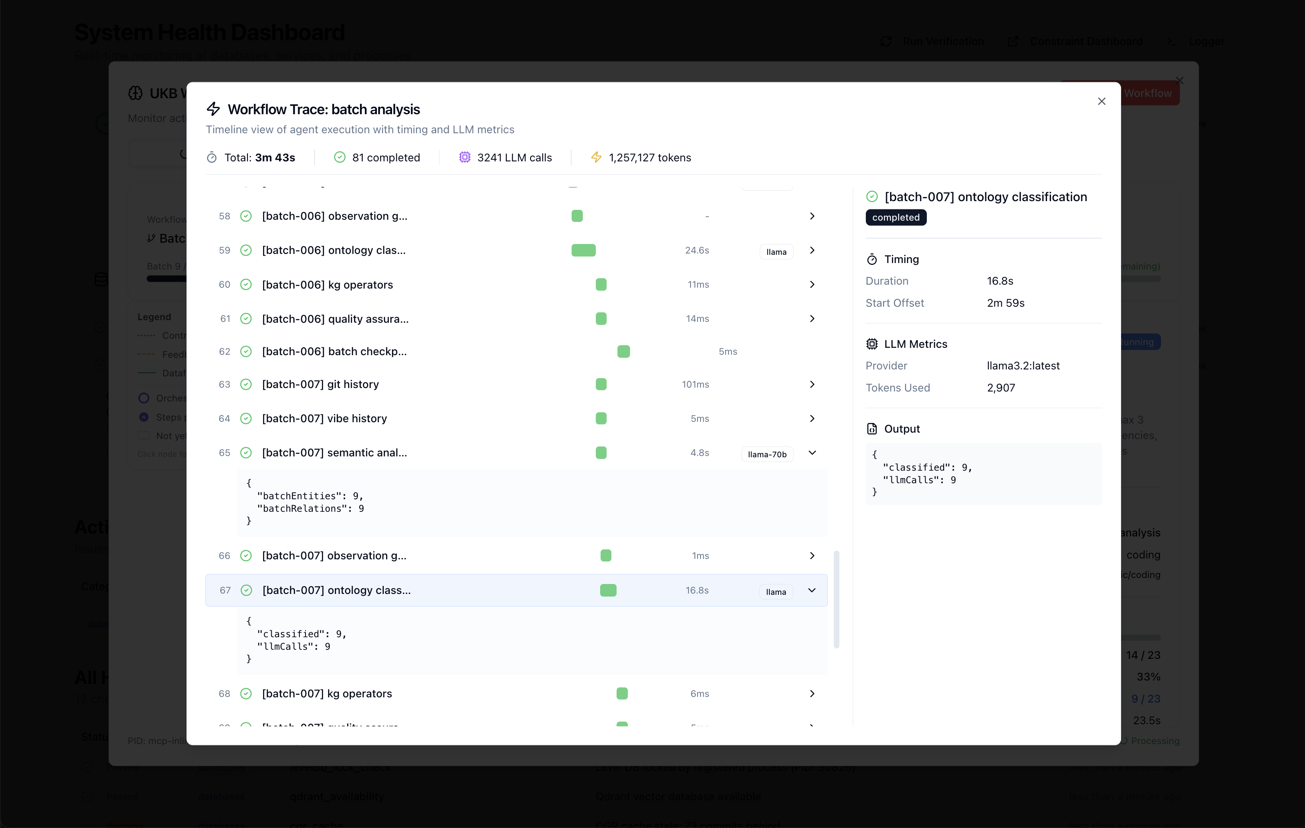Close the background UKB workflow modal
This screenshot has height=828, width=1305.
(x=1179, y=80)
